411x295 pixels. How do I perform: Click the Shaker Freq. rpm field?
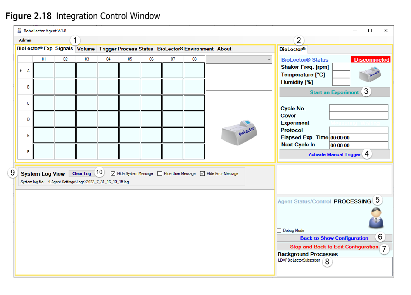(x=341, y=67)
